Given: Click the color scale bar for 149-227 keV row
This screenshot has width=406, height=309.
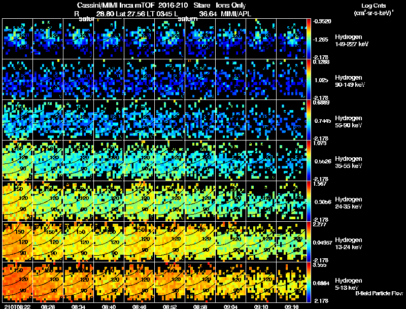Looking at the screenshot, I should (x=309, y=39).
